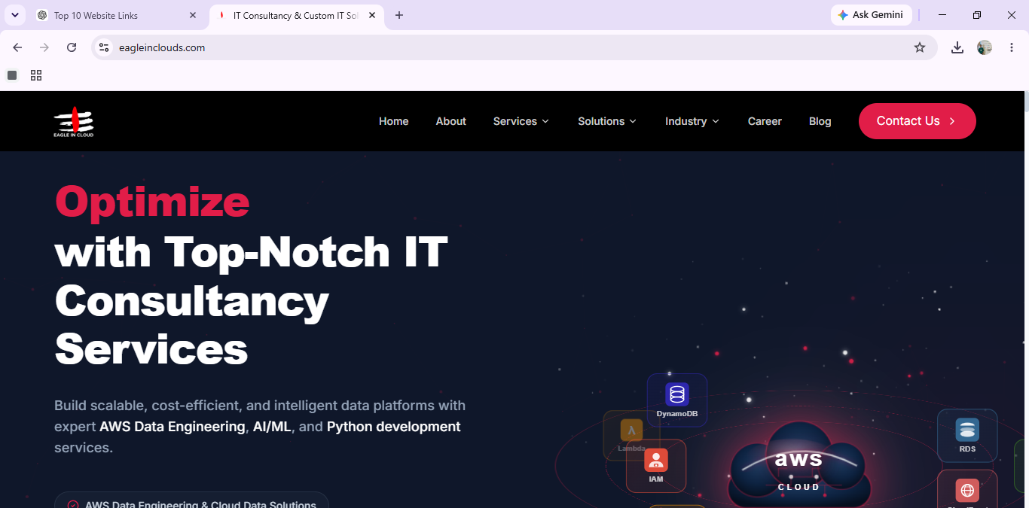This screenshot has height=508, width=1029.
Task: Open the Career nav link
Action: pos(765,121)
